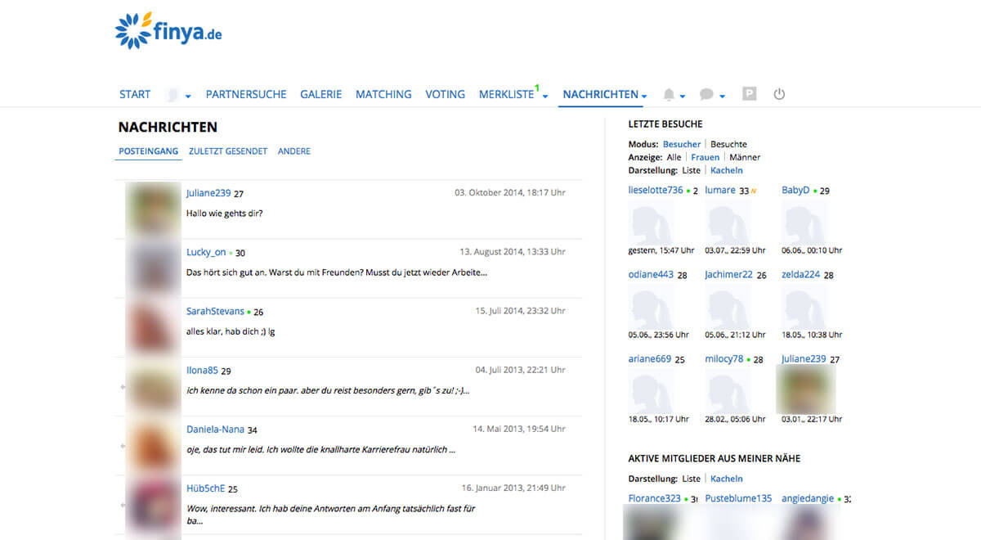The height and width of the screenshot is (540, 981).
Task: Click the premium P icon
Action: click(x=749, y=94)
